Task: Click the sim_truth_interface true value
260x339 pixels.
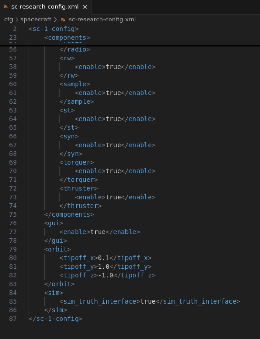Action: tap(148, 301)
